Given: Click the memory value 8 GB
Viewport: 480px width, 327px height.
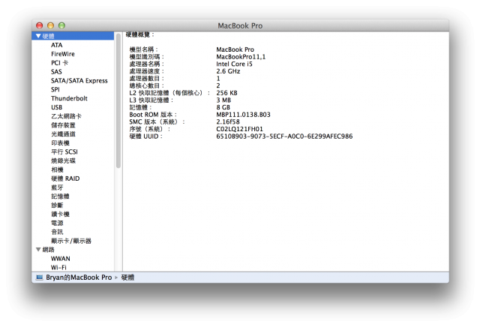Looking at the screenshot, I should coord(223,107).
